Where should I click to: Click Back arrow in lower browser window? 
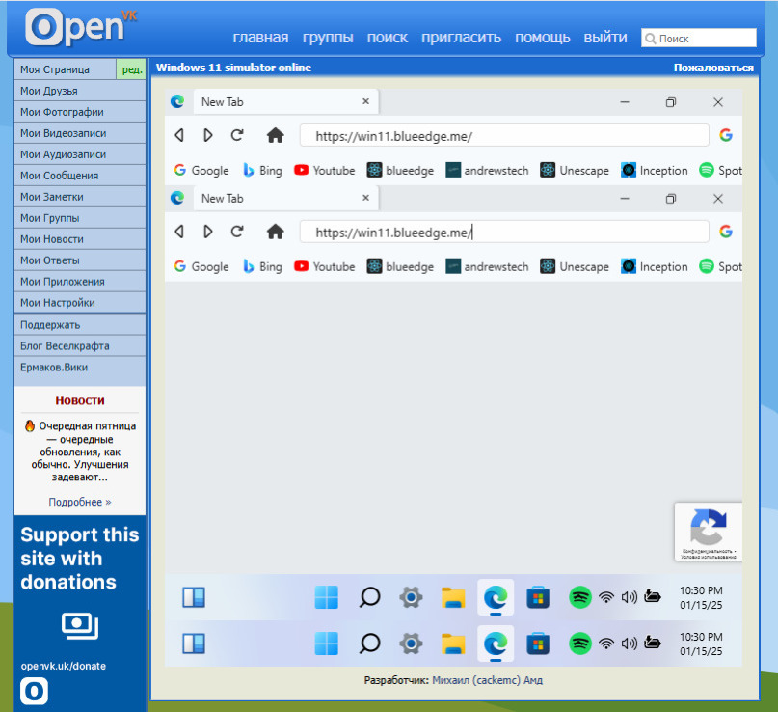pos(179,232)
